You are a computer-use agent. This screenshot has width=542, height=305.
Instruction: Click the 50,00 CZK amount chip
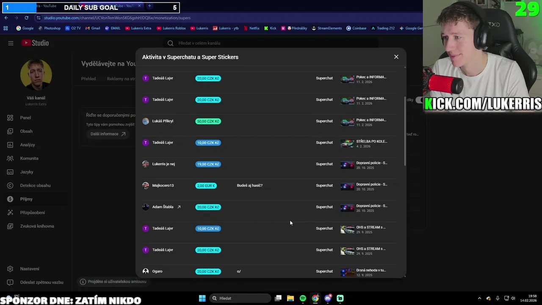208,121
